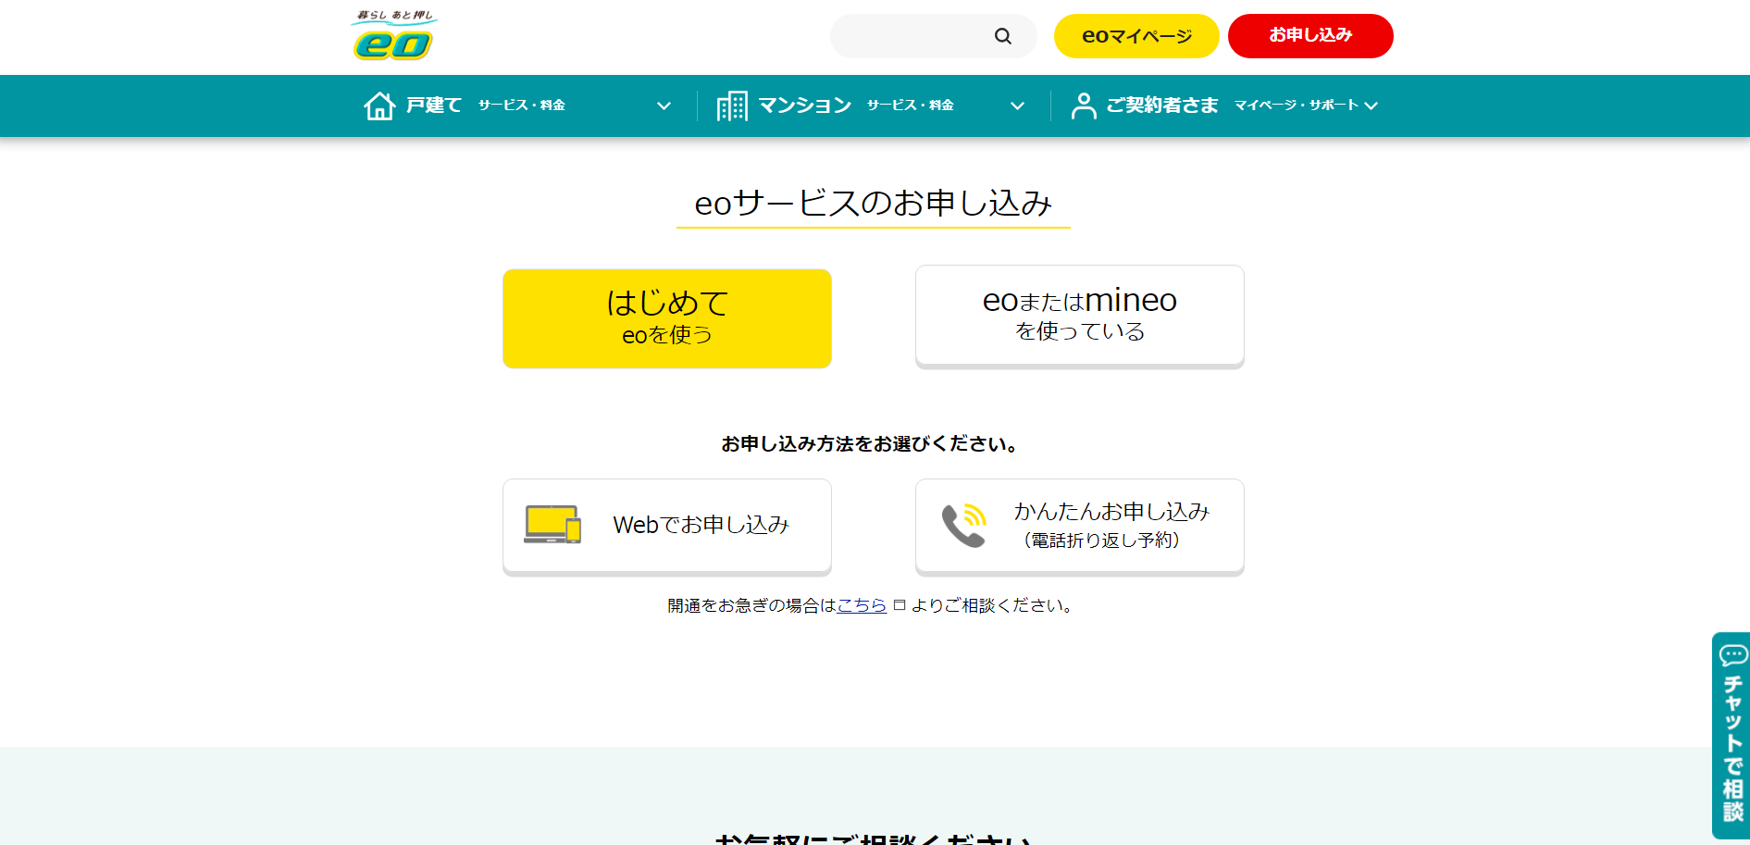Expand the マンション menu chevron
Image resolution: width=1750 pixels, height=845 pixels.
1017,106
